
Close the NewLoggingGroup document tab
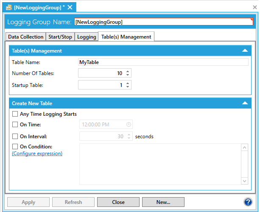(x=70, y=7)
